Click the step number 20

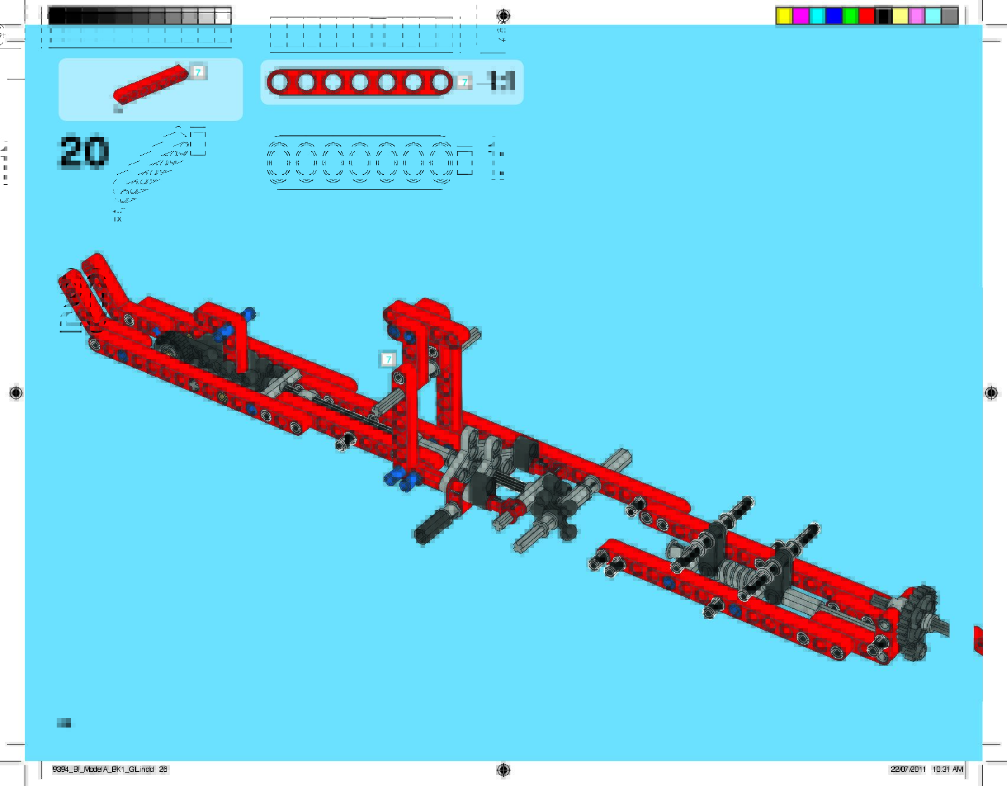click(x=83, y=152)
